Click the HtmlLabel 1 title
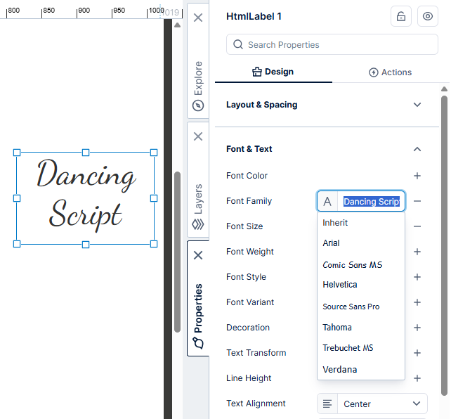This screenshot has height=419, width=451. [254, 16]
